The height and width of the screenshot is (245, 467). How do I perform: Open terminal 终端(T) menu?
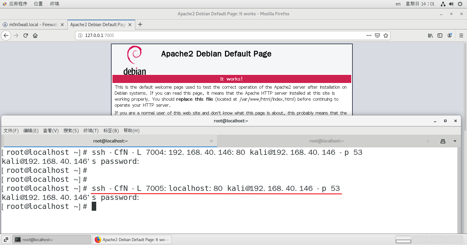point(91,130)
